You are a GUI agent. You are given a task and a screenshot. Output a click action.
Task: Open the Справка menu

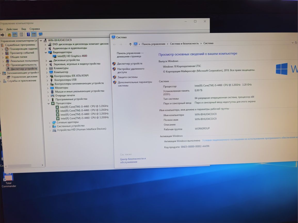[x=35, y=29]
